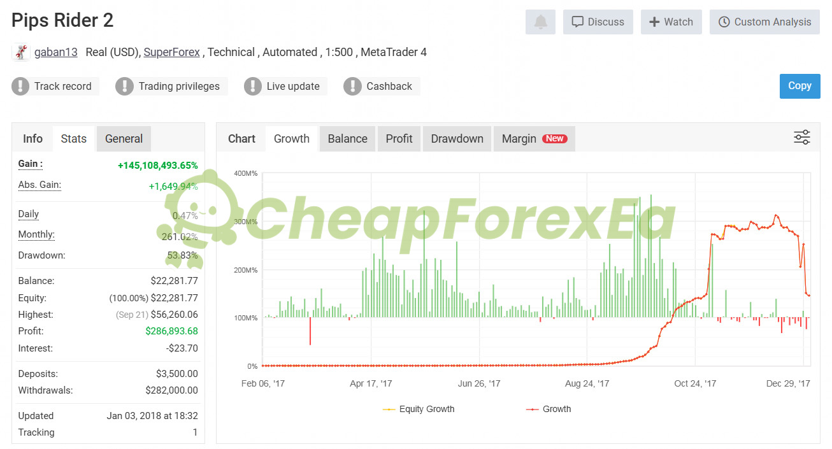The height and width of the screenshot is (449, 832).
Task: Click Track record label text
Action: (x=63, y=86)
